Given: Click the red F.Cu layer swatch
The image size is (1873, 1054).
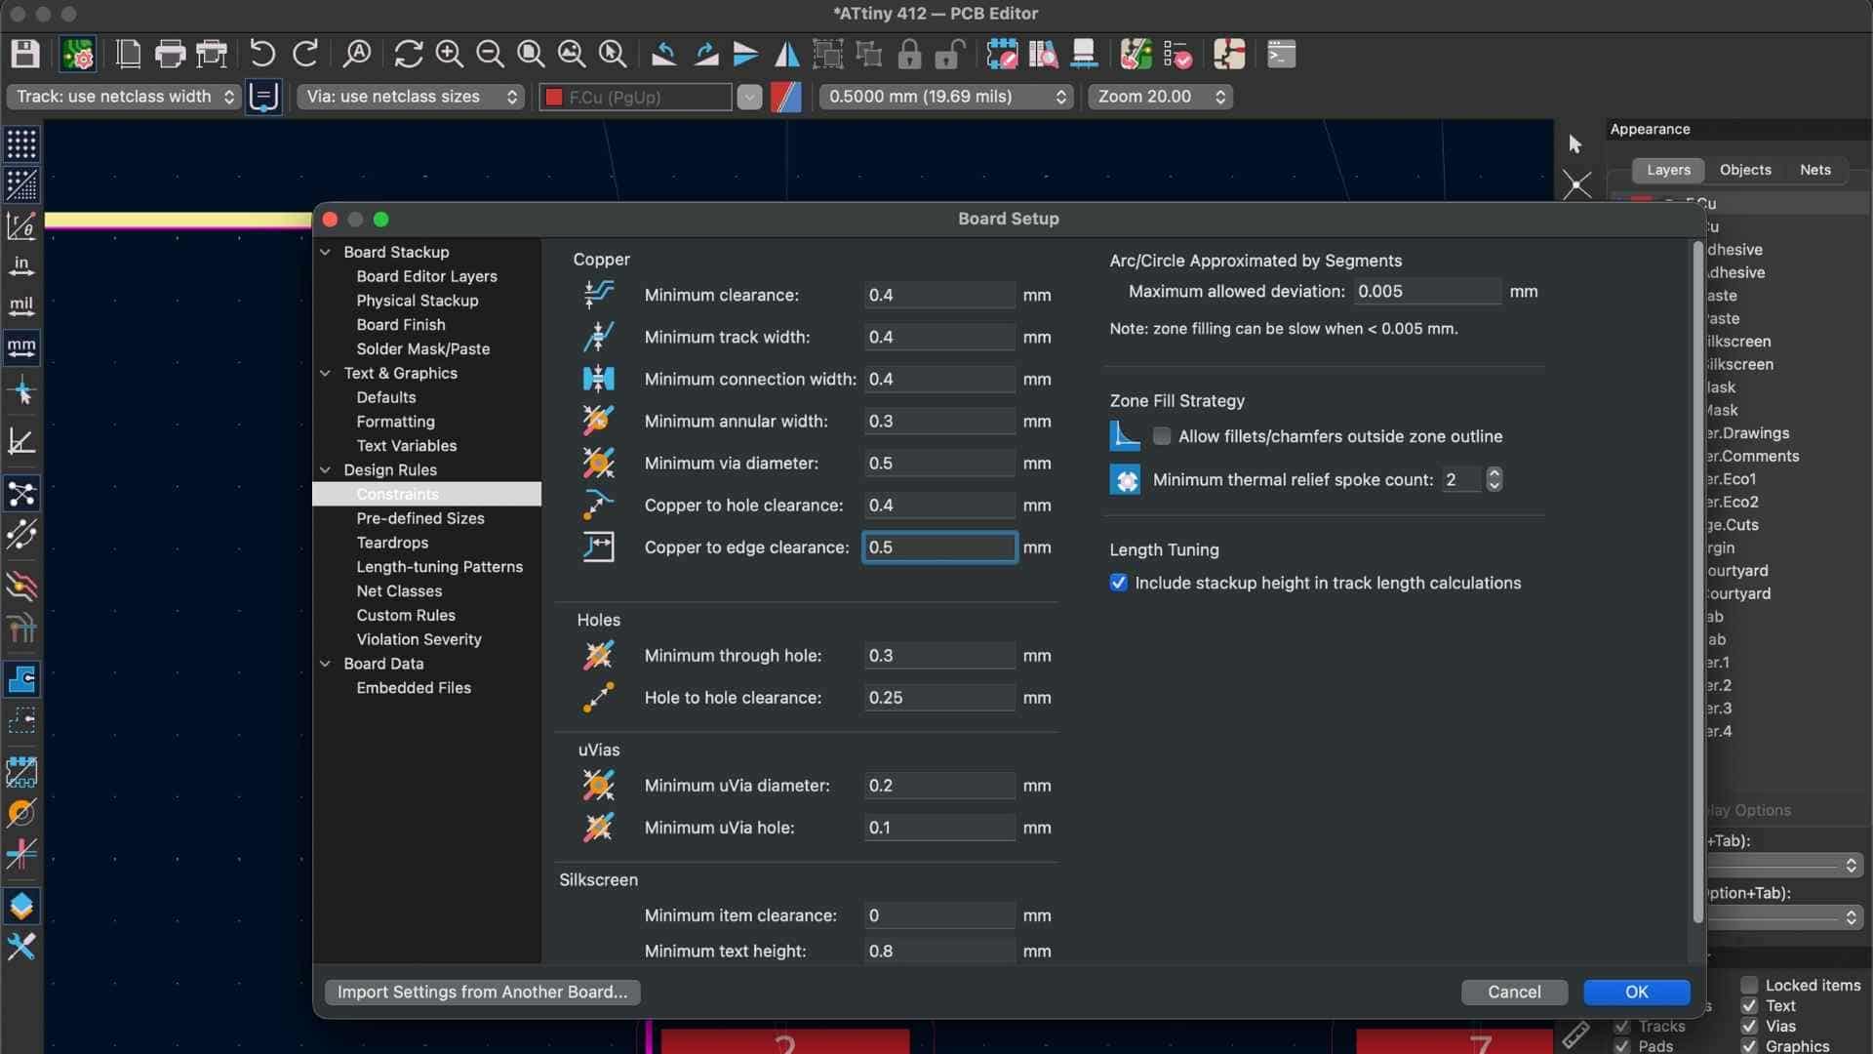Looking at the screenshot, I should click(554, 98).
